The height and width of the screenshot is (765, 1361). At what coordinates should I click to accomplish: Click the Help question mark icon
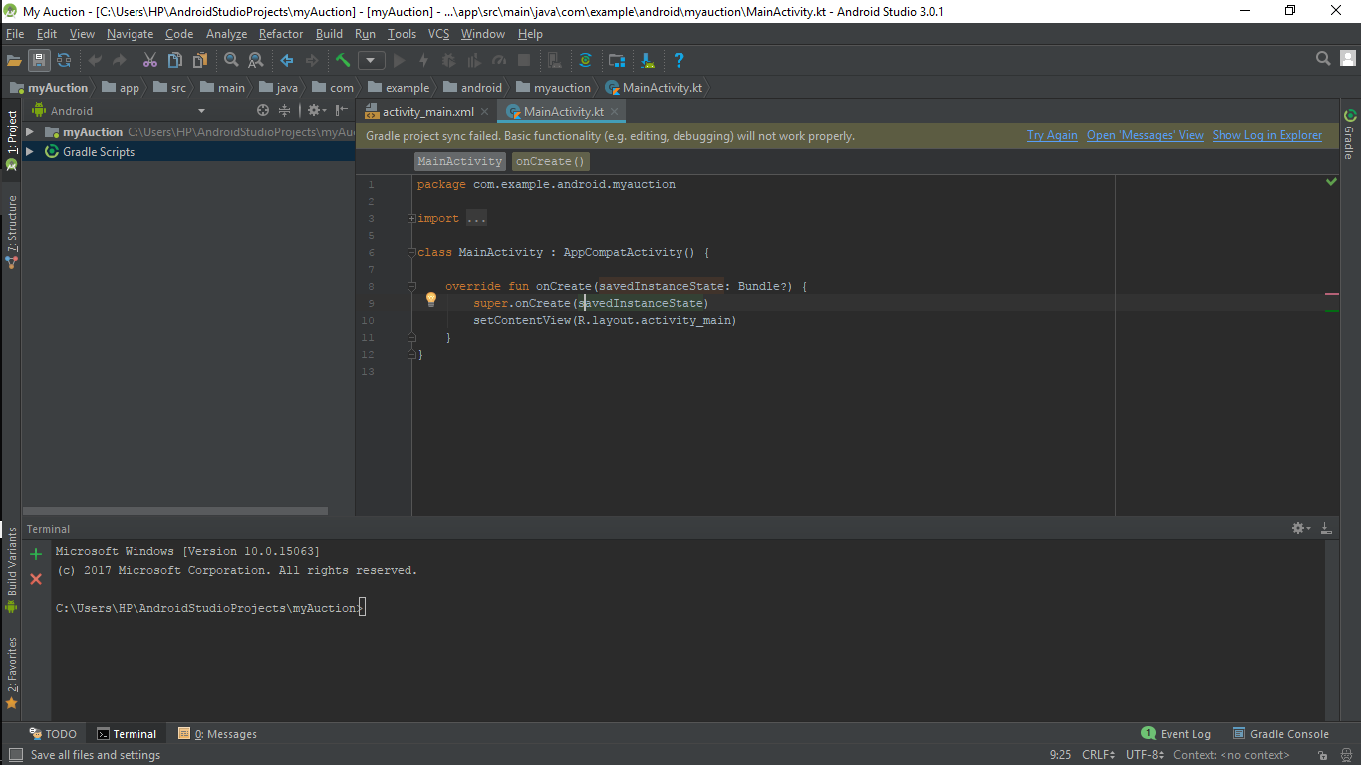[680, 60]
